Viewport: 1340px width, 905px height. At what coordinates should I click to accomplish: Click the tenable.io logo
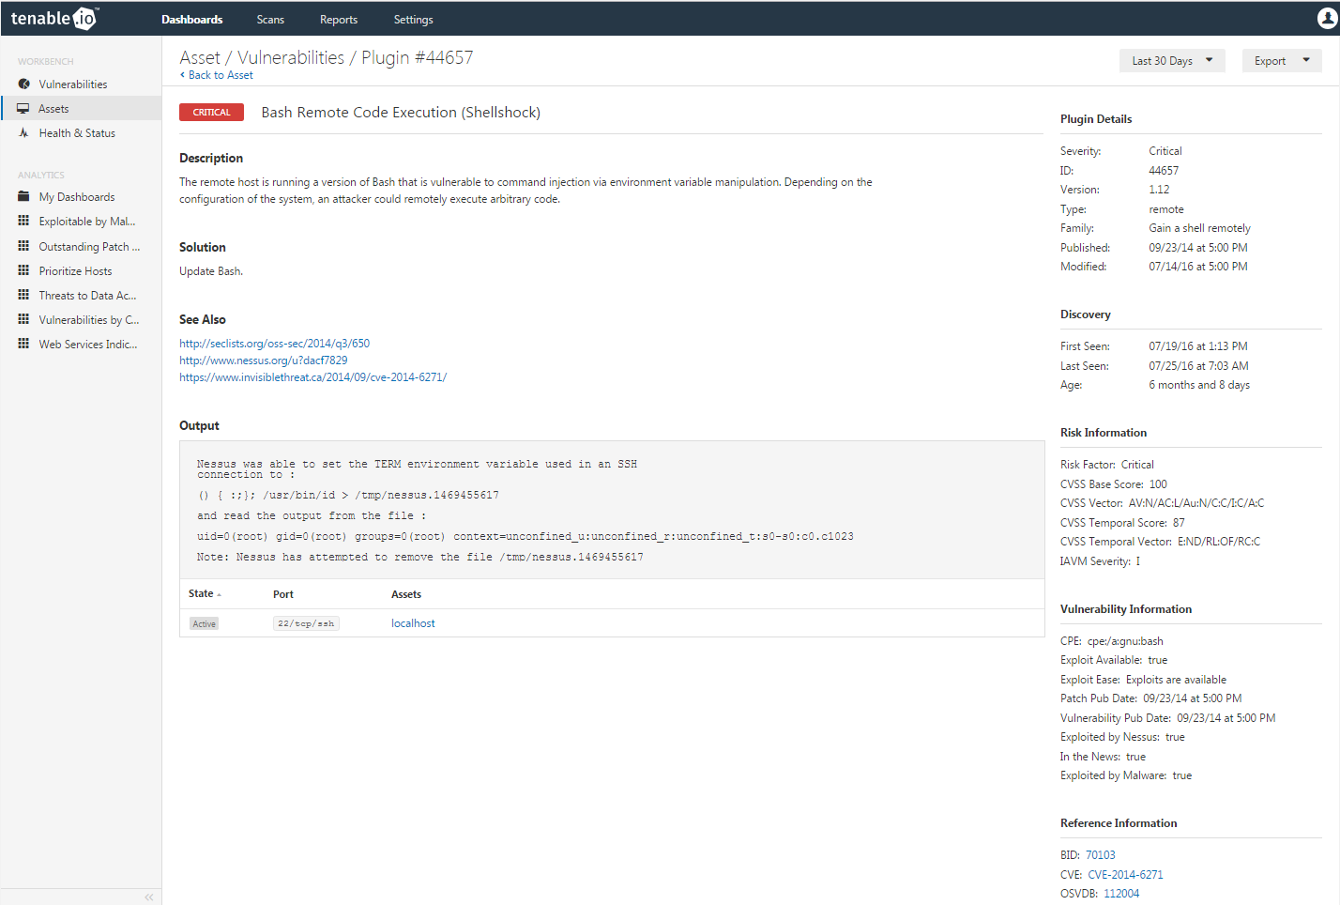(53, 19)
